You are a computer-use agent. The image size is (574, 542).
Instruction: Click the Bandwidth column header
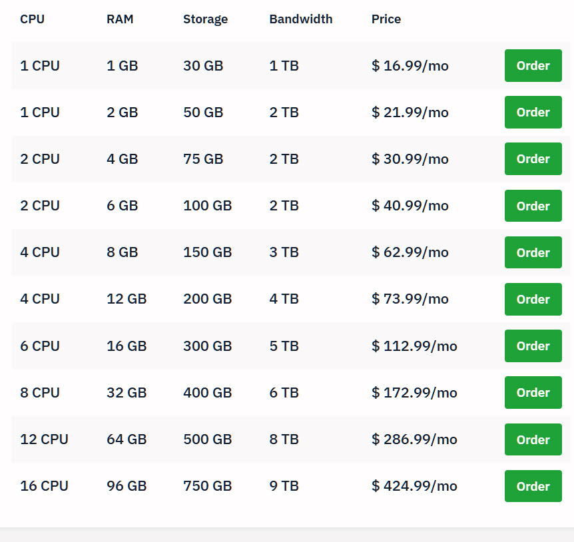[x=301, y=19]
